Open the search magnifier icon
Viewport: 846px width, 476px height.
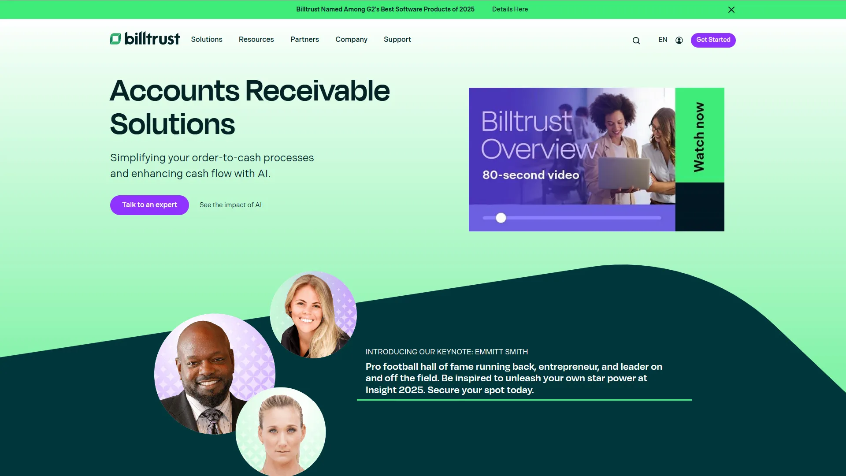[x=636, y=41]
